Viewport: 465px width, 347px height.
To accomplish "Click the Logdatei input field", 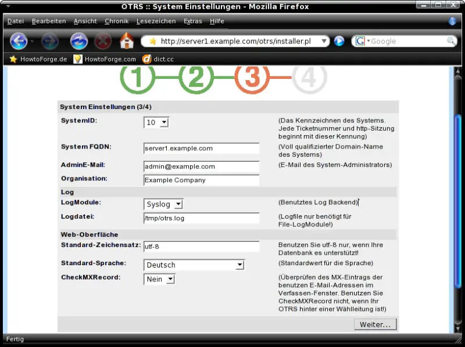I will pos(201,218).
